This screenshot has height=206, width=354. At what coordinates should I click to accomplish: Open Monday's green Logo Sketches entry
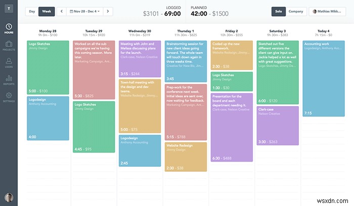pos(48,67)
